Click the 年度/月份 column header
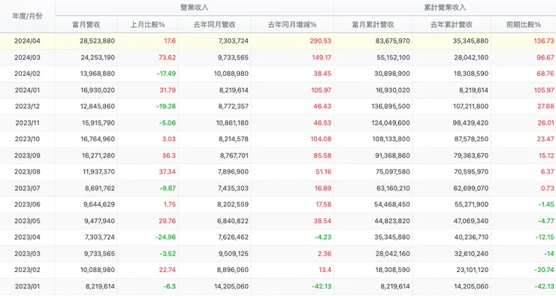556x296 pixels. pos(27,16)
